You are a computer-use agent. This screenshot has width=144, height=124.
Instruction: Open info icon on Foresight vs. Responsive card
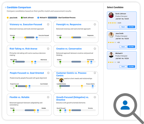point(95,24)
